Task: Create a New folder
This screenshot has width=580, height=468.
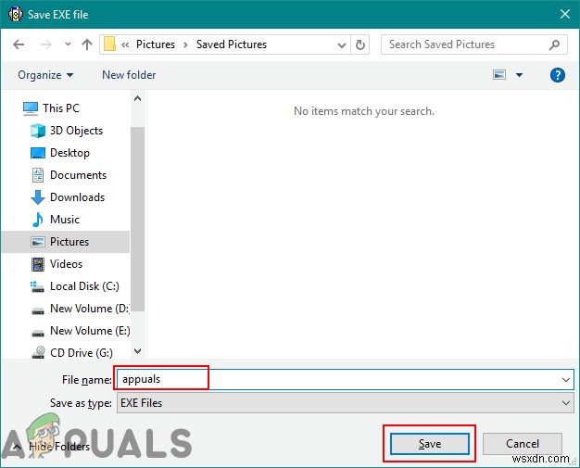Action: [129, 75]
